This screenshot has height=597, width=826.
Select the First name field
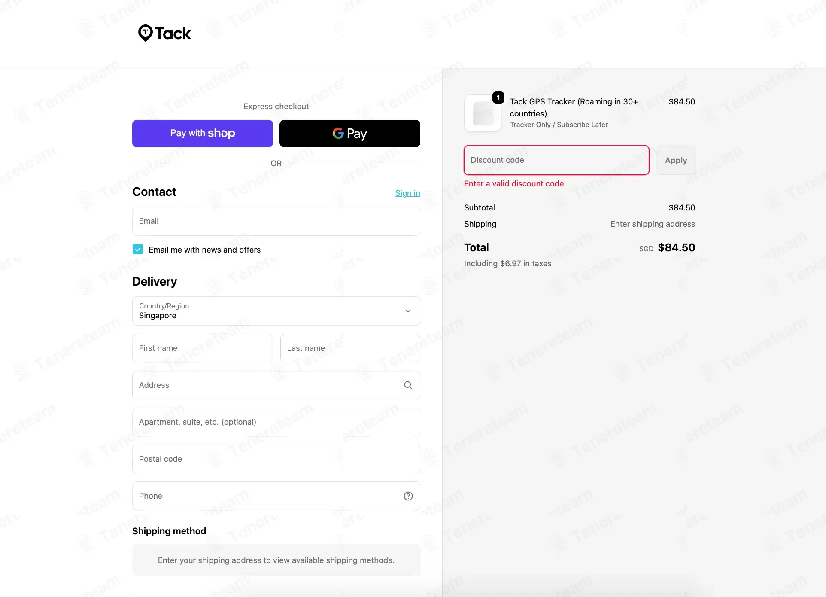[202, 348]
